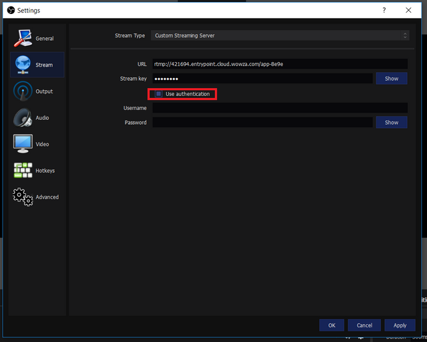The height and width of the screenshot is (342, 427).
Task: Open the Hotkeys keyboard icon
Action: click(23, 170)
